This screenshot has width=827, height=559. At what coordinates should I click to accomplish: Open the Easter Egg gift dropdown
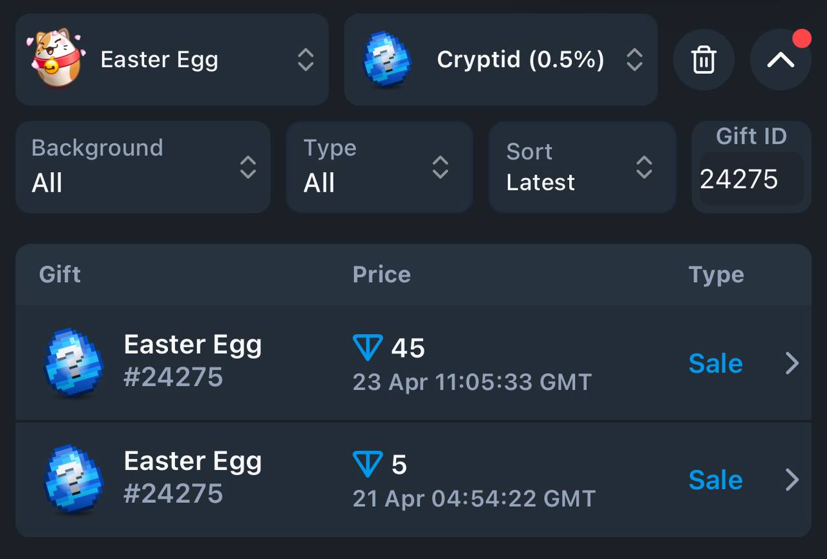click(x=172, y=59)
